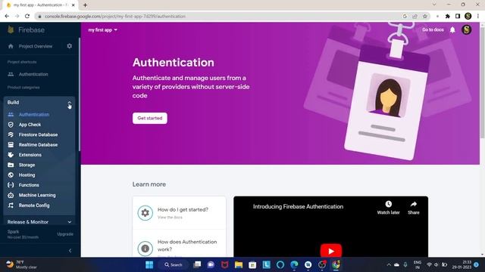The image size is (485, 272).
Task: Open Firestore Database in sidebar
Action: tap(38, 134)
